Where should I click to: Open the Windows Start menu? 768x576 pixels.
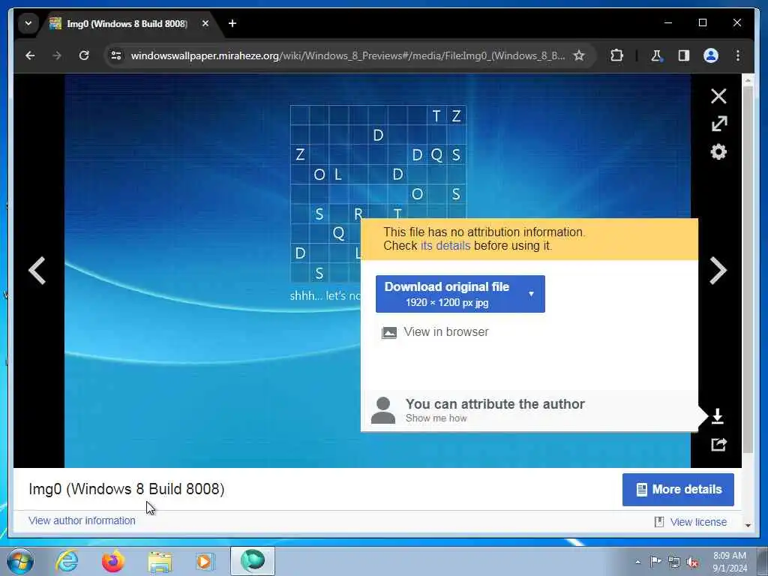(19, 561)
